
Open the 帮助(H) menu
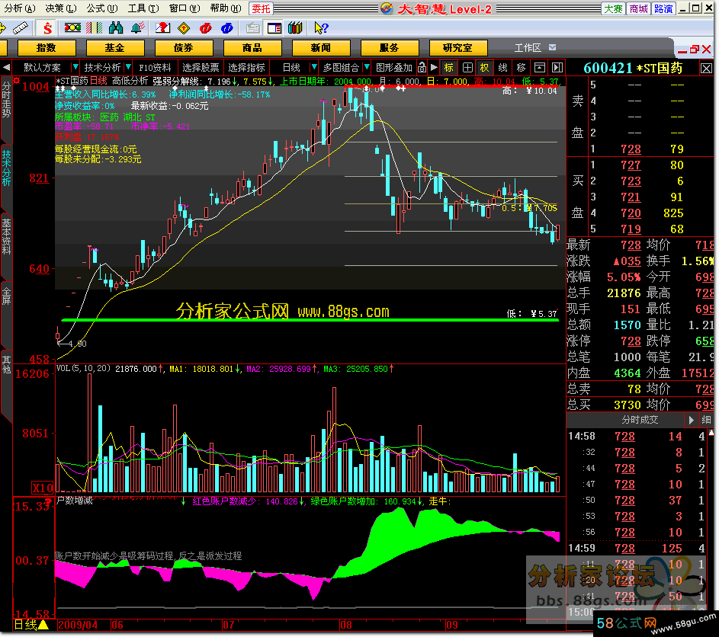pyautogui.click(x=225, y=8)
